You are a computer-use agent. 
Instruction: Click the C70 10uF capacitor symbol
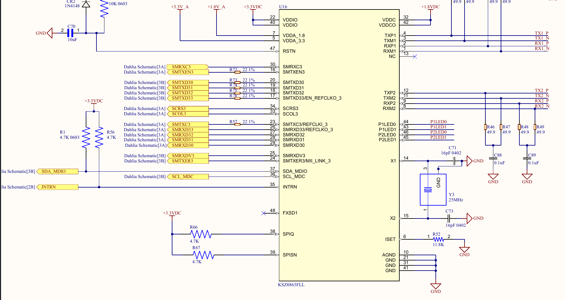71,33
